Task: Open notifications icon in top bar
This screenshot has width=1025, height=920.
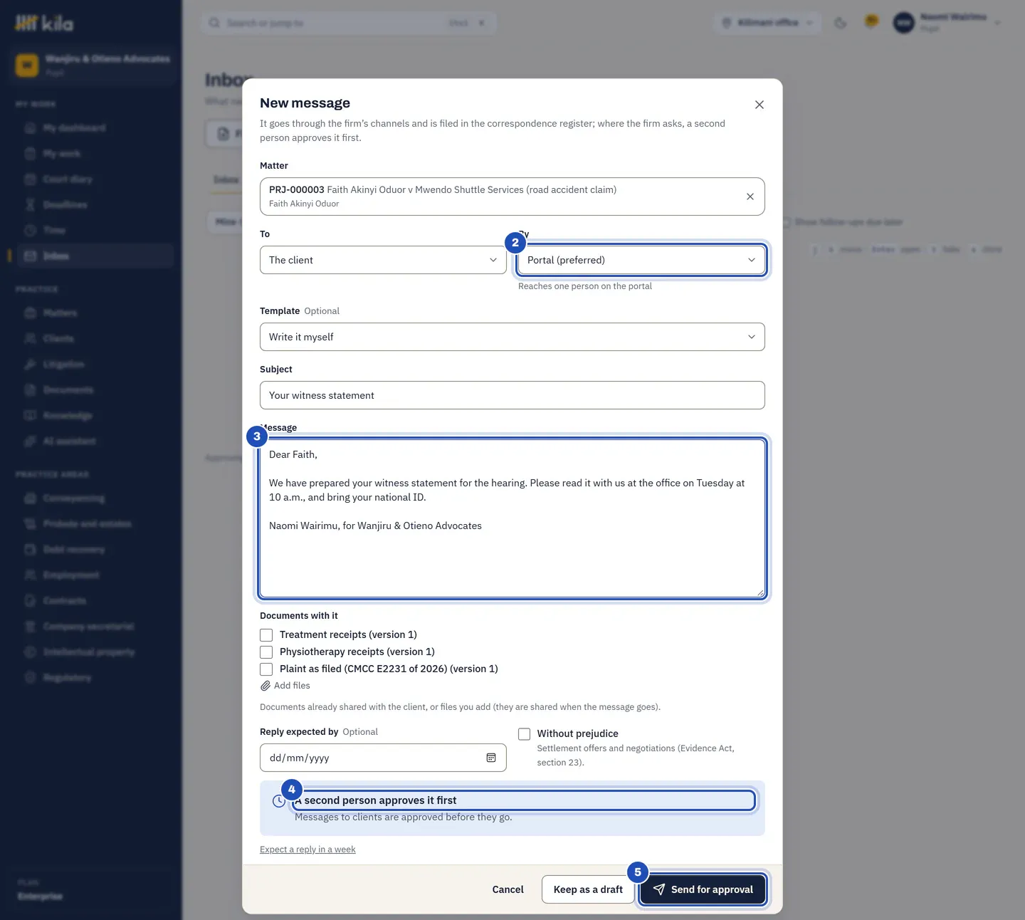Action: 871,21
